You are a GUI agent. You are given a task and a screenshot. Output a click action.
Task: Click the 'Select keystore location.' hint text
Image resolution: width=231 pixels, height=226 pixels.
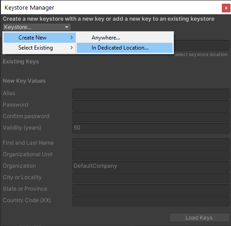coord(201,55)
